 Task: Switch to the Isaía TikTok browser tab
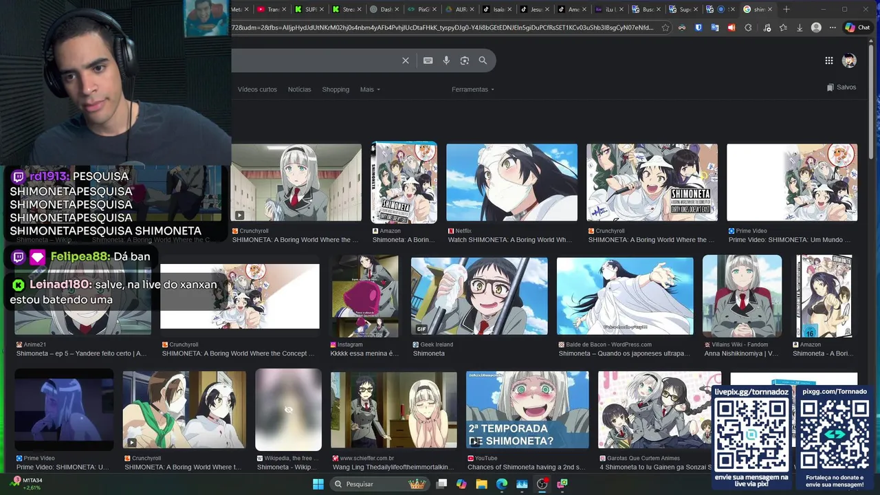[x=496, y=9]
